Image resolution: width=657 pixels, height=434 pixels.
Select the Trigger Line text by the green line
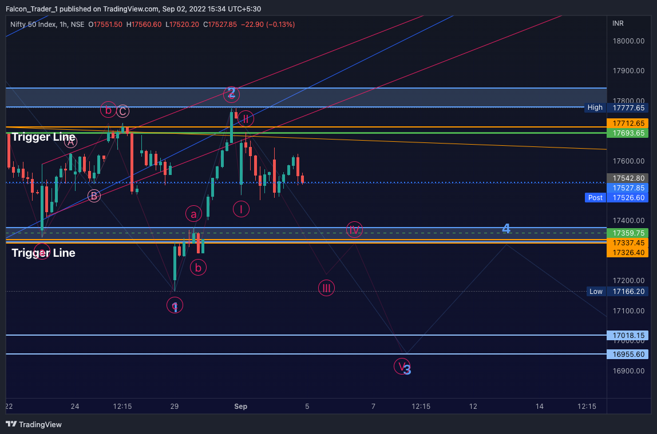coord(43,137)
